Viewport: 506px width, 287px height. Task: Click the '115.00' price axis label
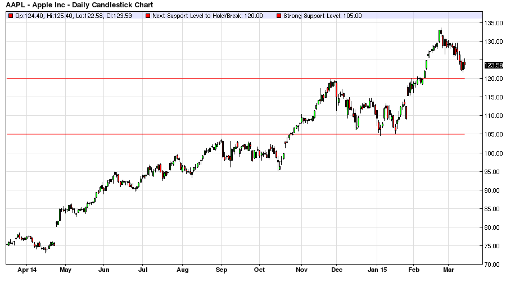(494, 97)
